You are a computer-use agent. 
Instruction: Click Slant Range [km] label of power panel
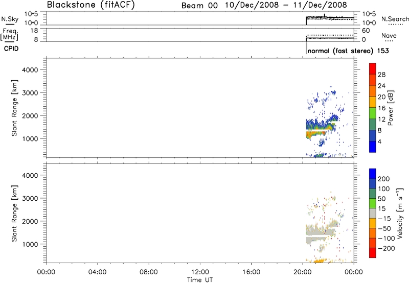(x=14, y=108)
